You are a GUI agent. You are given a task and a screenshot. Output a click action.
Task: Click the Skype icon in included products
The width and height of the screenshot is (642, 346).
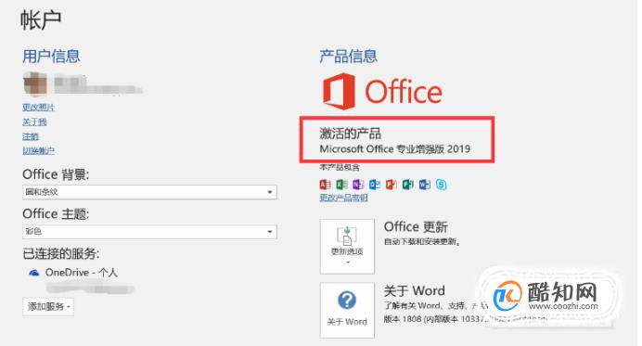tap(441, 185)
